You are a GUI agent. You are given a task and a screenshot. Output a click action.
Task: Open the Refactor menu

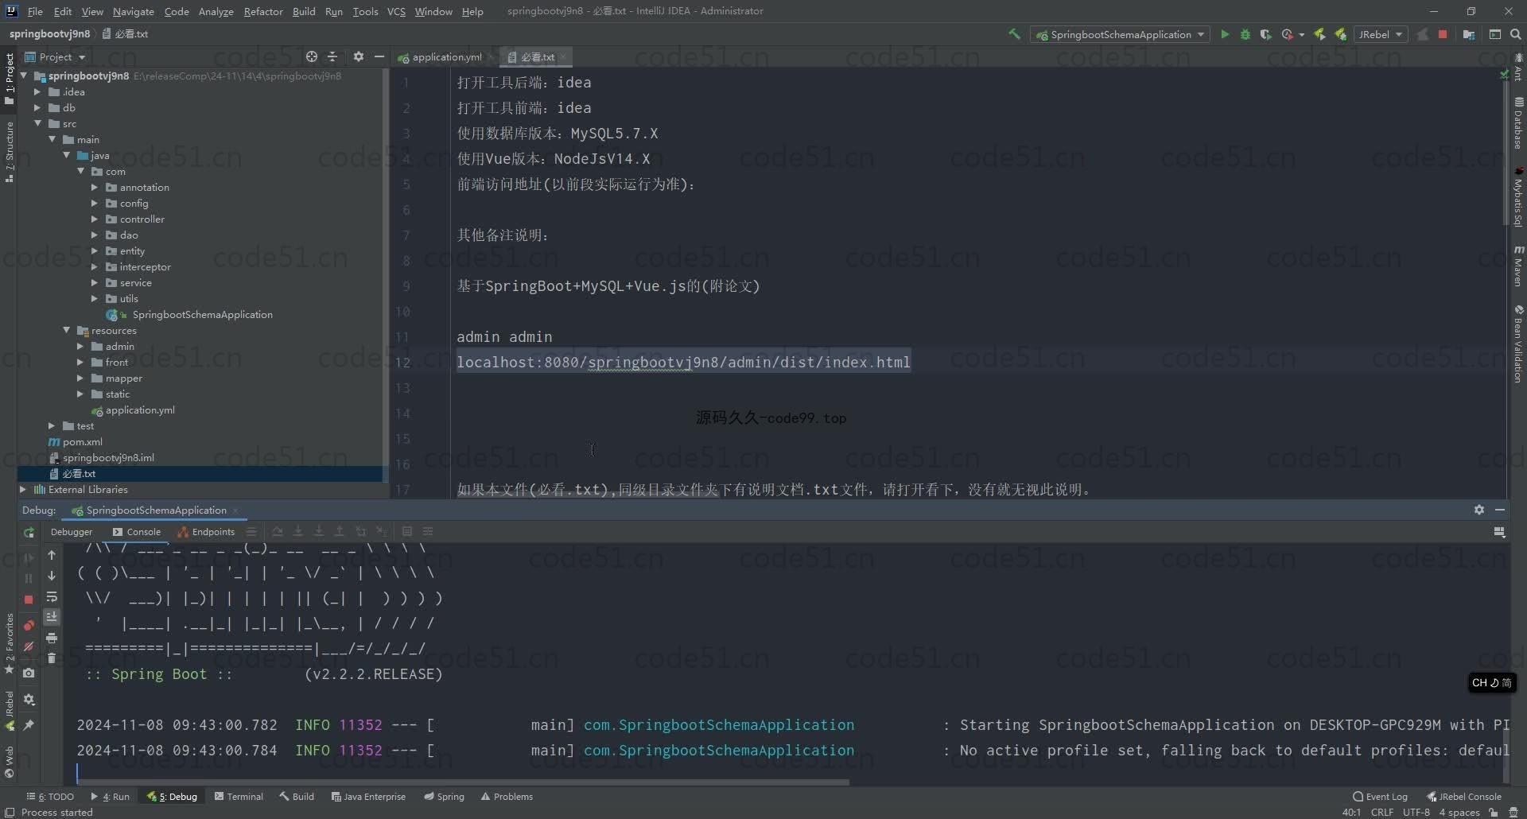coord(263,11)
